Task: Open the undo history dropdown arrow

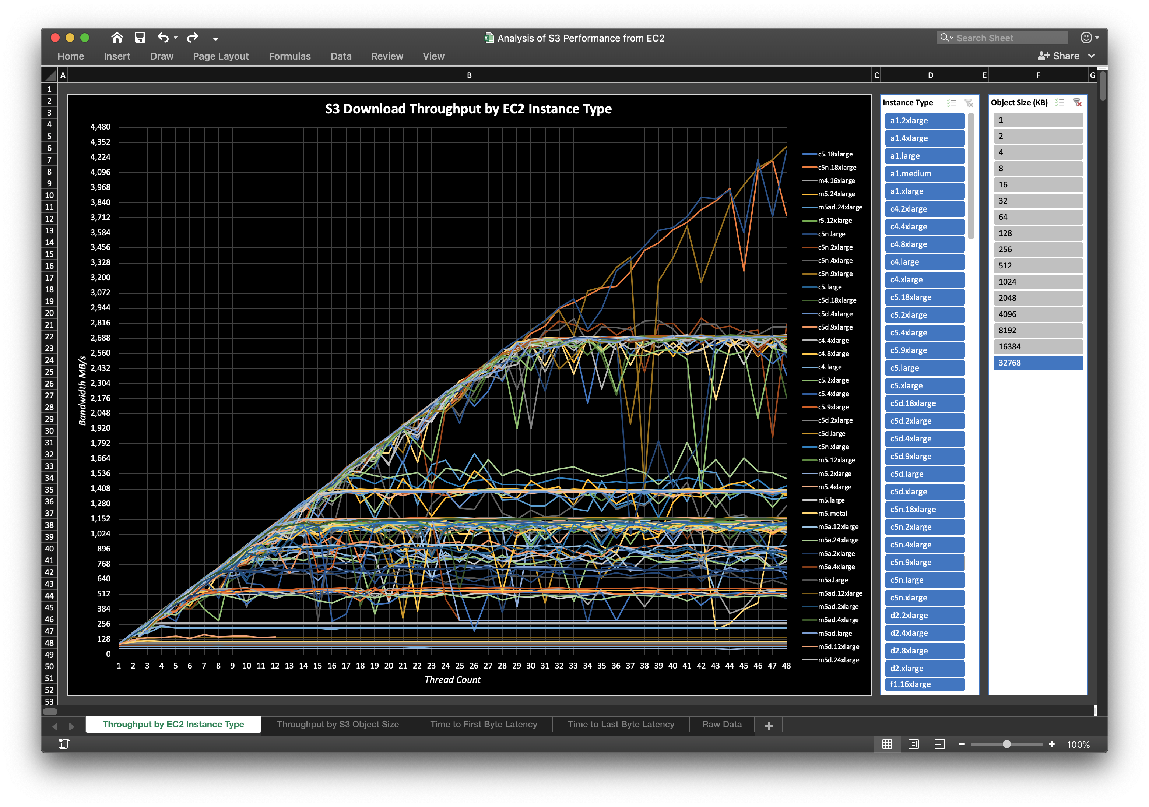Action: 176,38
